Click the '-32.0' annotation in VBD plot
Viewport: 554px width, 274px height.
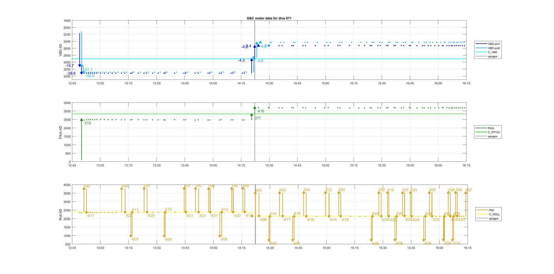tap(90, 76)
